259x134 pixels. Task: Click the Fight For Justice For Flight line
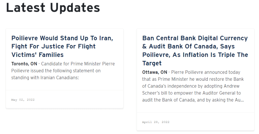click(53, 47)
